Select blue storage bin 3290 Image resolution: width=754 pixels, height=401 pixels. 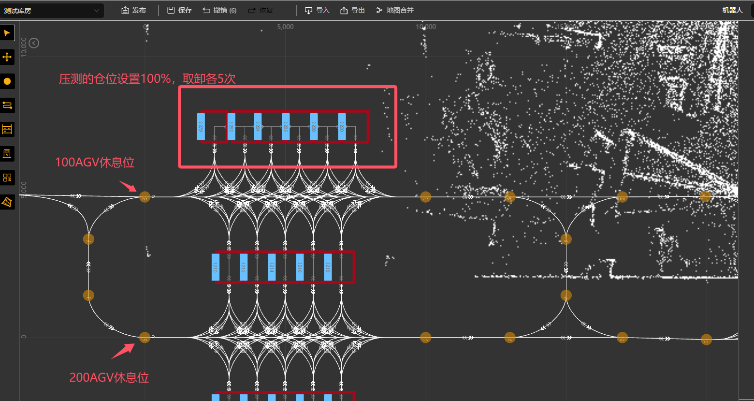pos(342,127)
